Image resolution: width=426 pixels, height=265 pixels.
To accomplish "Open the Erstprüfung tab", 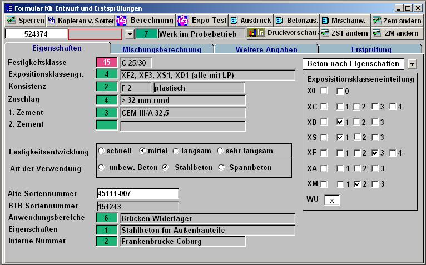I will [x=371, y=49].
